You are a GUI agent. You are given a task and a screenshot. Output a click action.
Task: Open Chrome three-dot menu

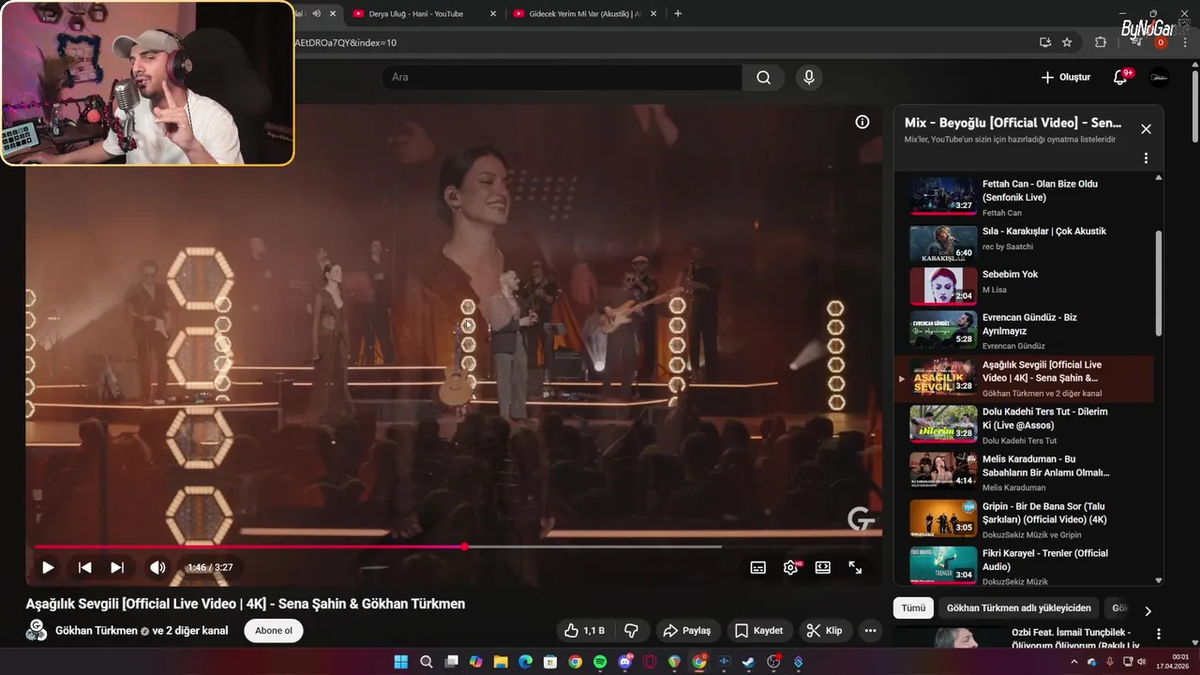1185,42
